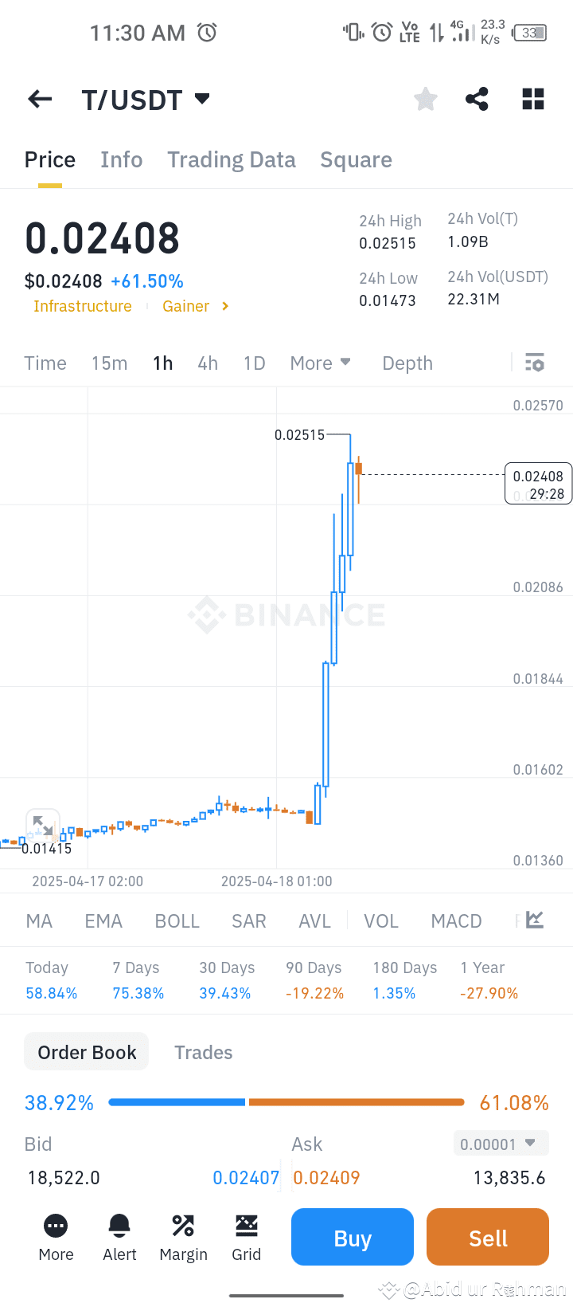Open the four-square grid layout icon
This screenshot has height=1307, width=573.
(x=533, y=99)
